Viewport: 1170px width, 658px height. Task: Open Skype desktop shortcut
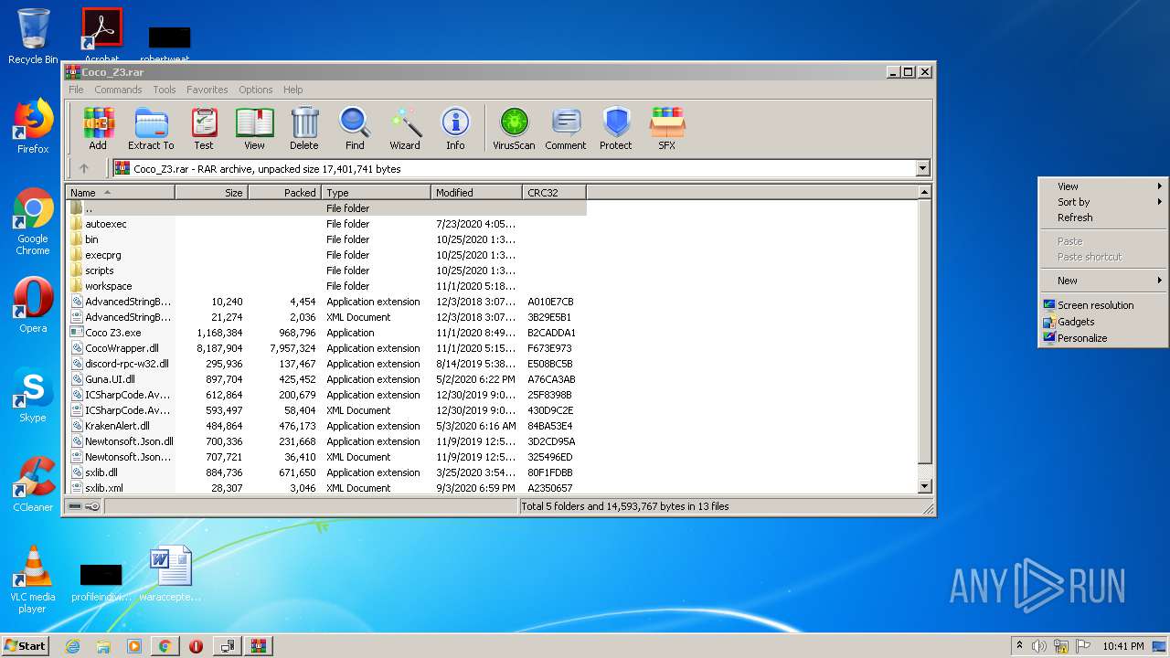click(x=33, y=395)
